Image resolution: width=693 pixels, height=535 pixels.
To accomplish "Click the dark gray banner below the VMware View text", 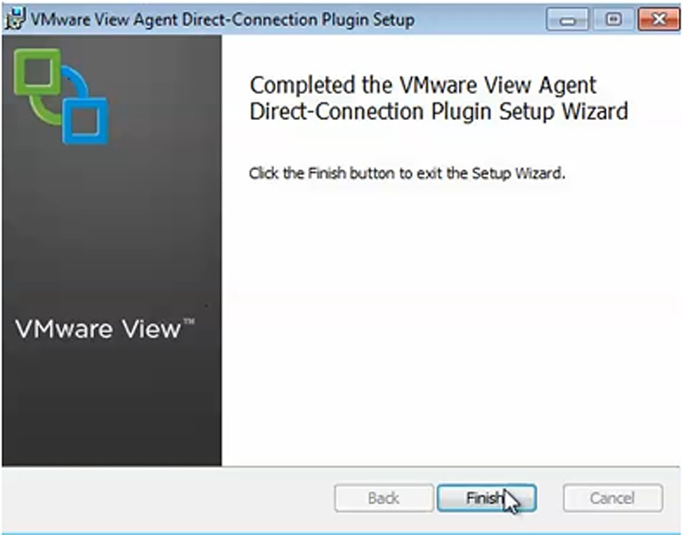I will point(112,402).
